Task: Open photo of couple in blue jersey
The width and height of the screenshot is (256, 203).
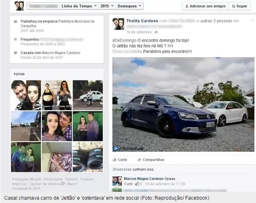Action: coord(26,157)
